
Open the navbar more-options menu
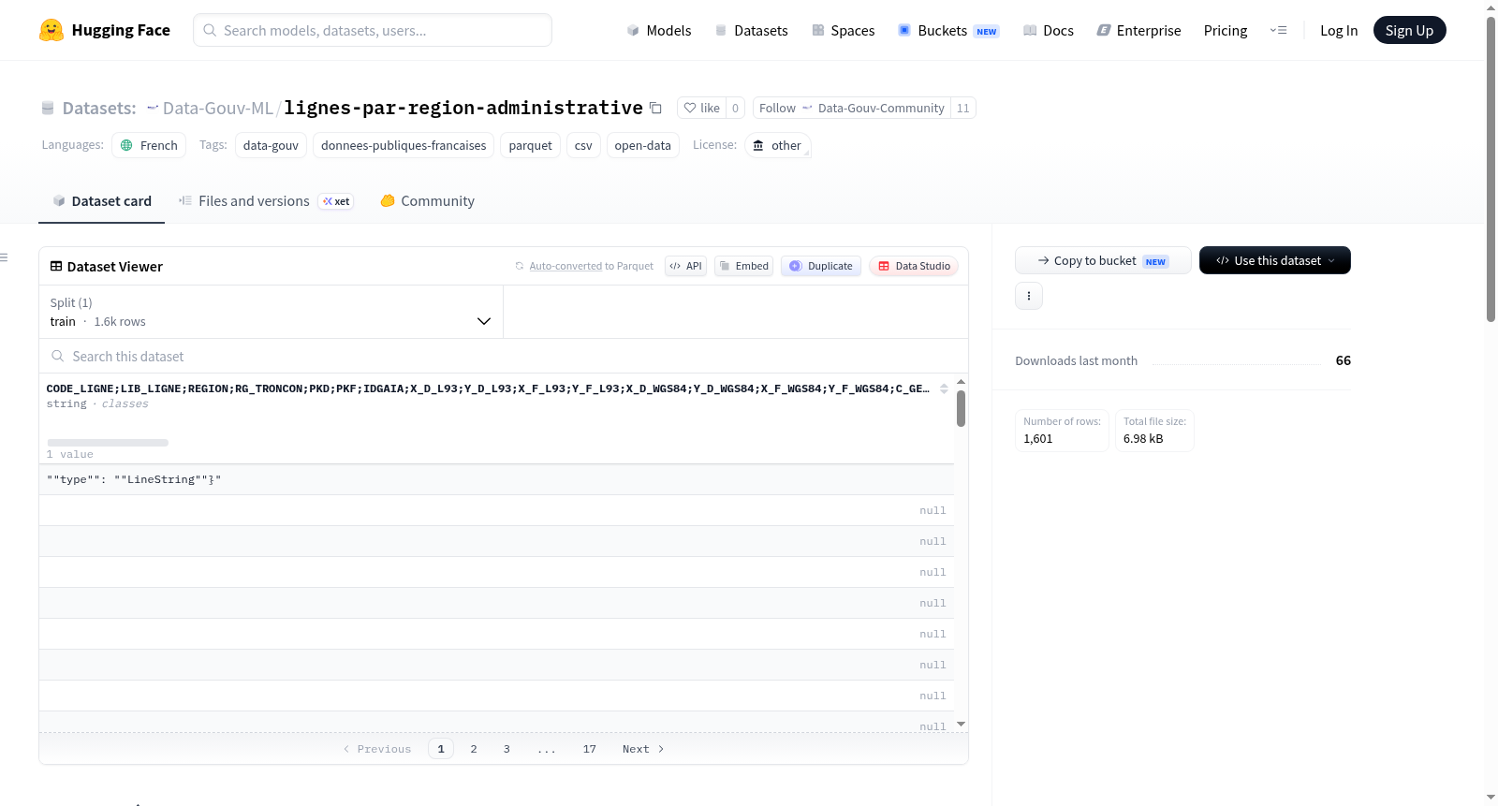(1278, 30)
